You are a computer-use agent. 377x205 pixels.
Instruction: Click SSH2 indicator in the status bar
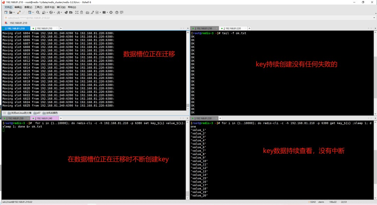(313, 202)
